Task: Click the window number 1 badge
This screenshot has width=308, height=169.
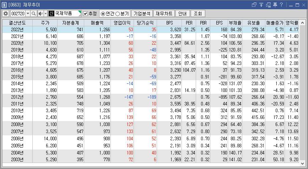Action: coord(4,5)
